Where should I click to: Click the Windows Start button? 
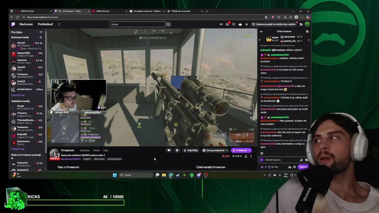(x=115, y=175)
